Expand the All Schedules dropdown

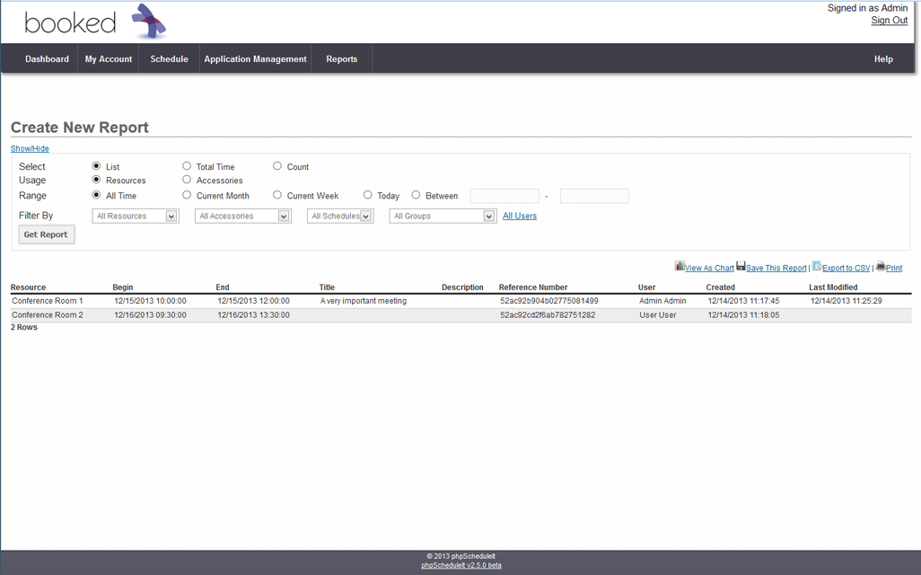click(340, 217)
